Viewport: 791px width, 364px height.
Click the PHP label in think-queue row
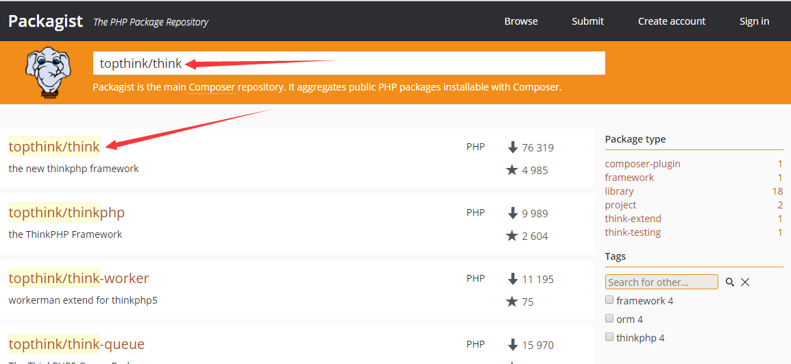[475, 344]
